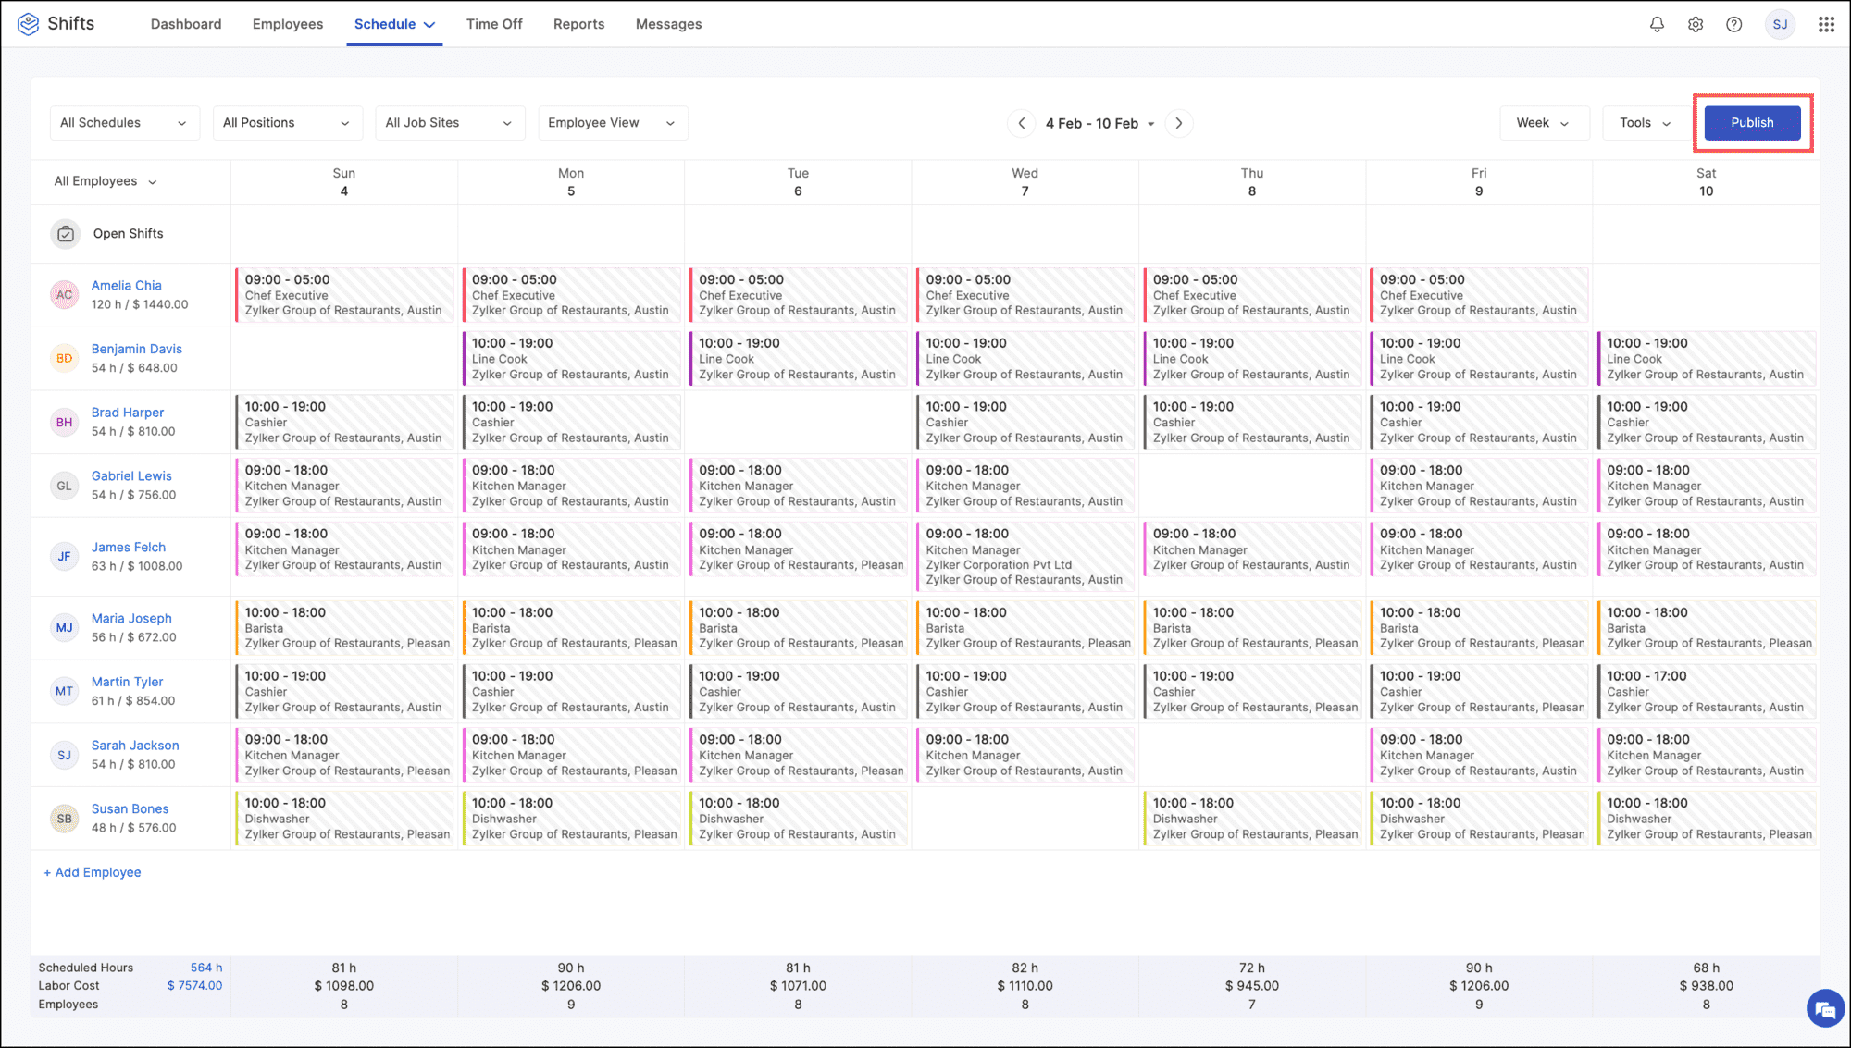
Task: Expand the All Positions dropdown
Action: pyautogui.click(x=287, y=123)
